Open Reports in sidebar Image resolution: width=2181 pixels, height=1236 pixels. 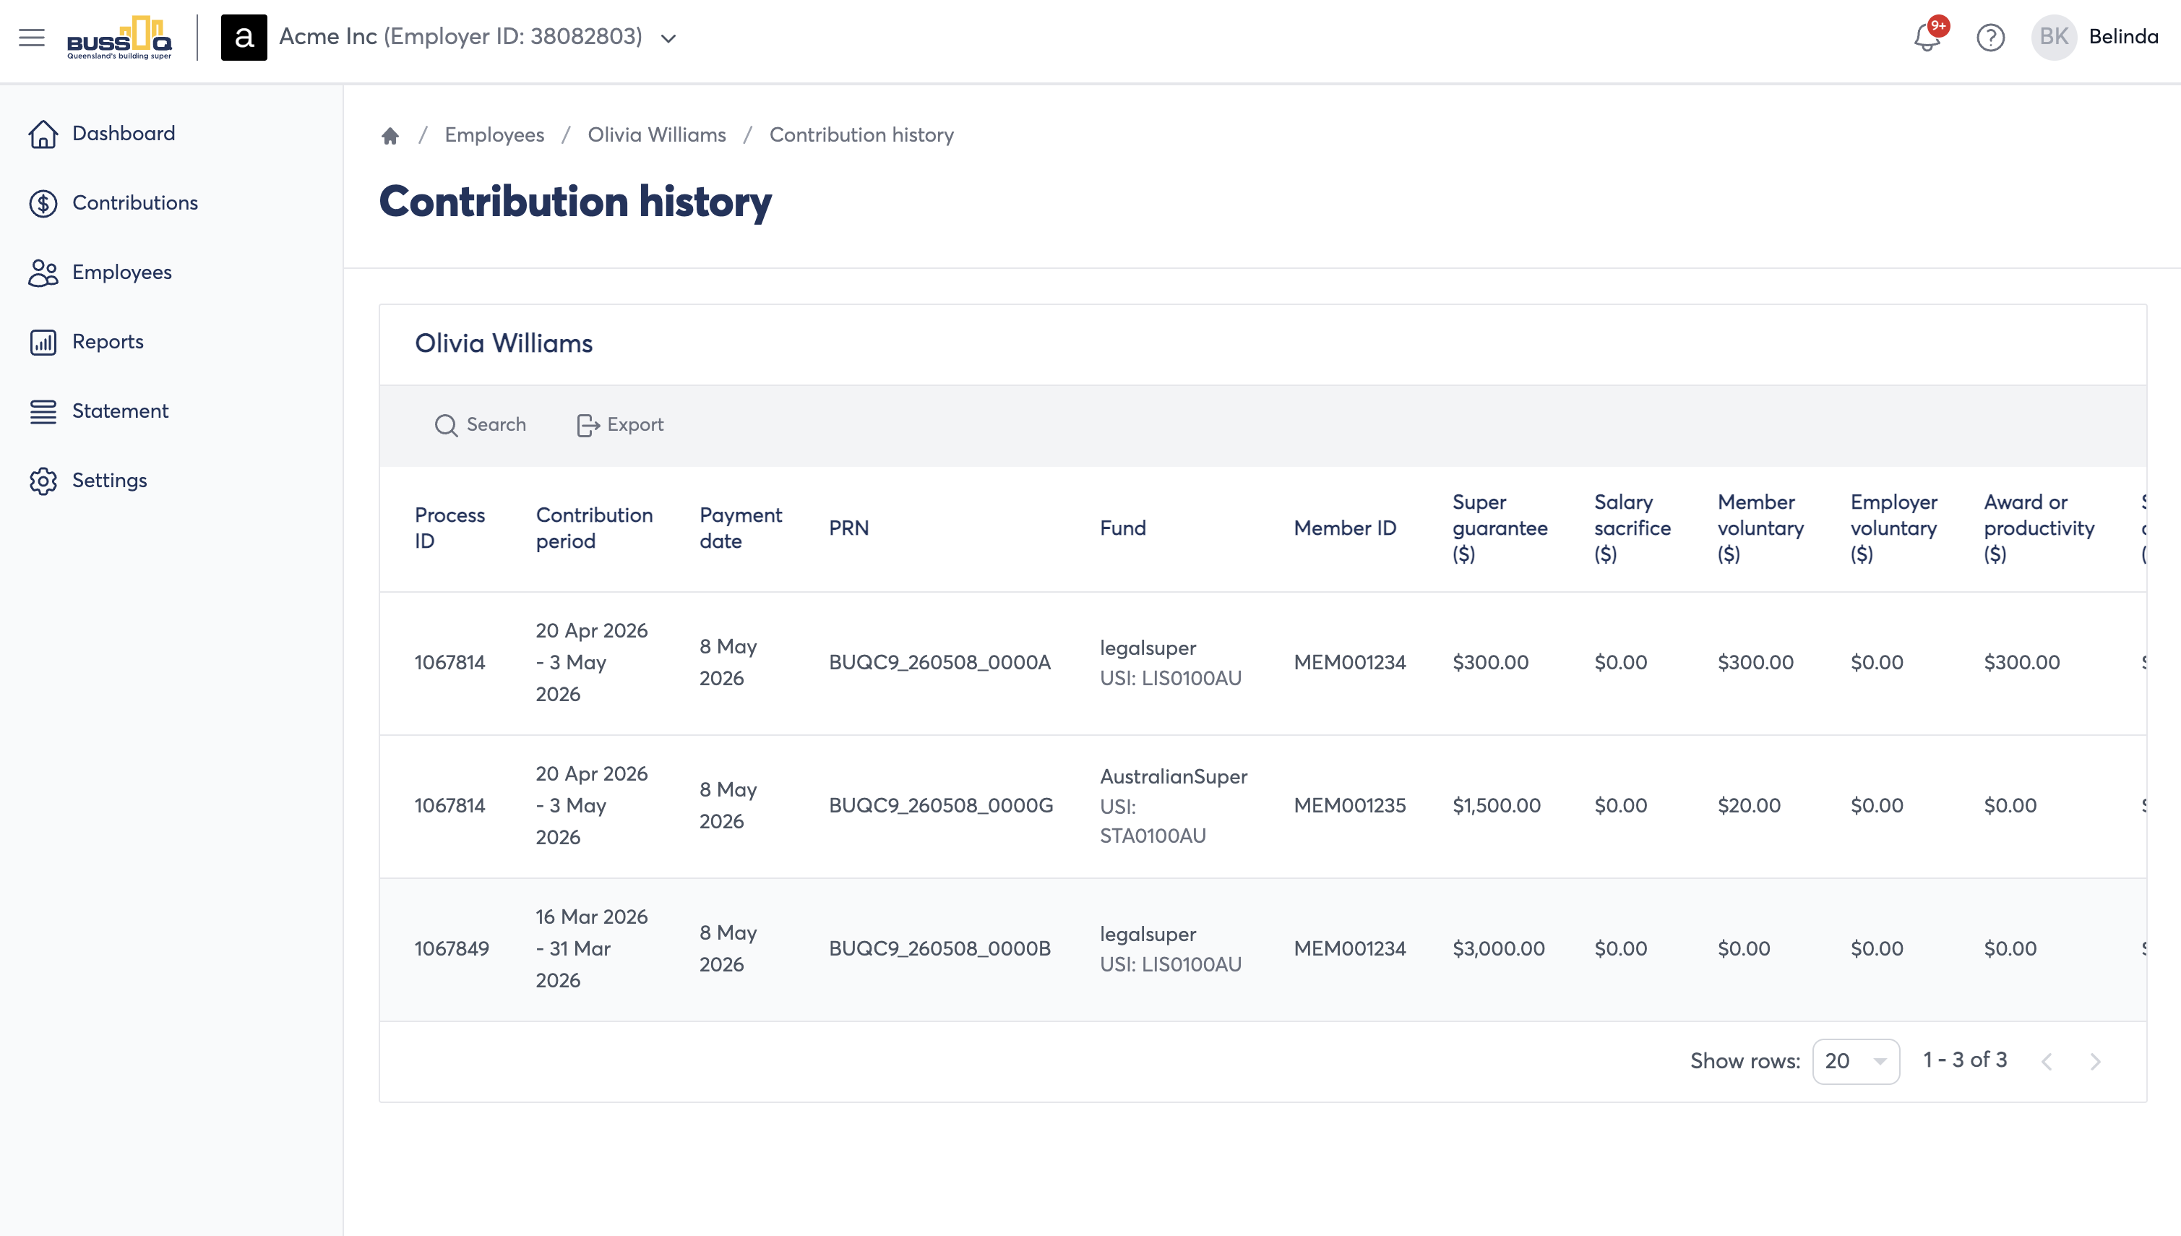108,341
